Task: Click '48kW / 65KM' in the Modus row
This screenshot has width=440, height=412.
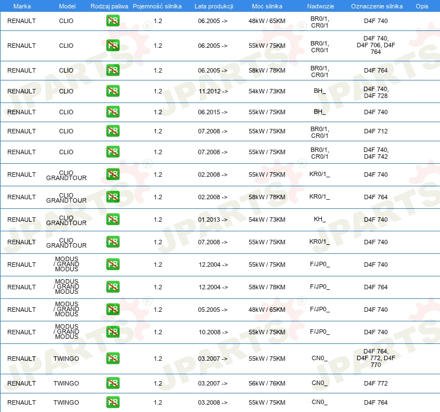Action: pos(267,310)
